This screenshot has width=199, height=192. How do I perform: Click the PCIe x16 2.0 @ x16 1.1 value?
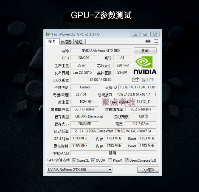[x=133, y=94]
